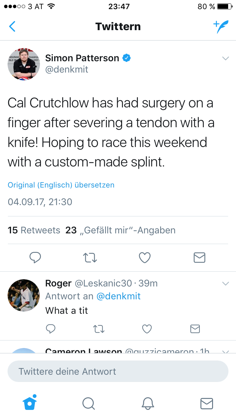Reply to Roger's comment
Image resolution: width=236 pixels, height=419 pixels.
(51, 329)
